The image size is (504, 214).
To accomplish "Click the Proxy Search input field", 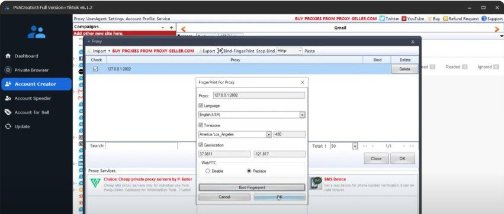I will [142, 146].
